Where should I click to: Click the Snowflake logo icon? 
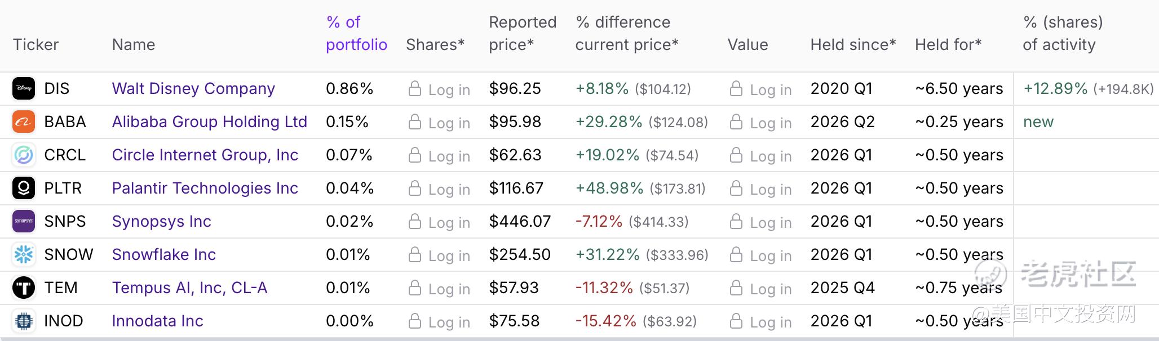24,254
